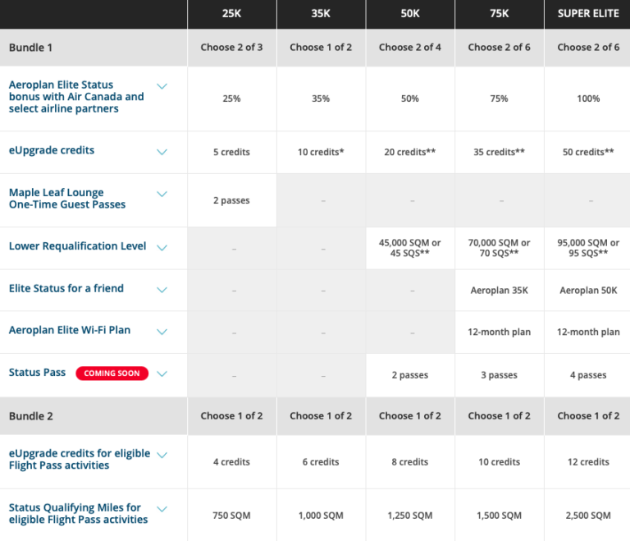Click the '4 passes' cell
Image resolution: width=630 pixels, height=541 pixels.
[x=588, y=375]
